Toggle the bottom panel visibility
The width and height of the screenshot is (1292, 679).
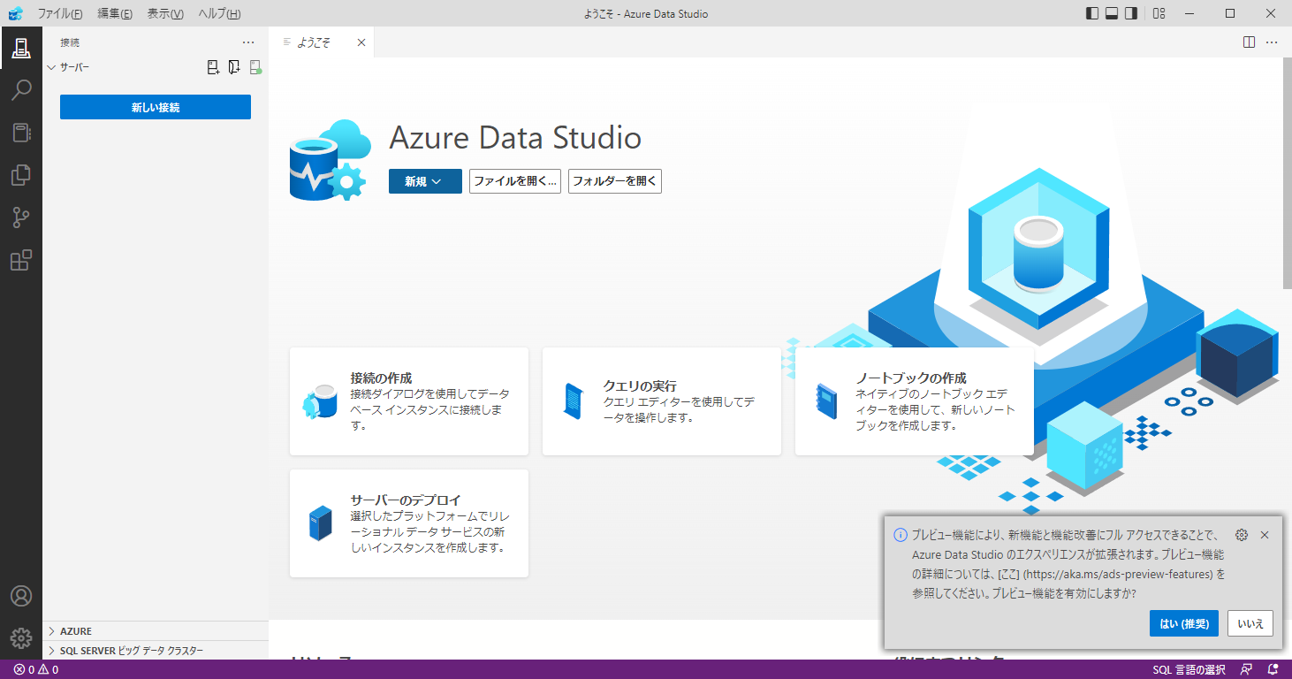coord(1112,13)
